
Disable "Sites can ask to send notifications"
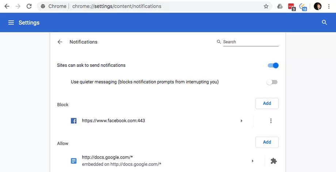273,65
